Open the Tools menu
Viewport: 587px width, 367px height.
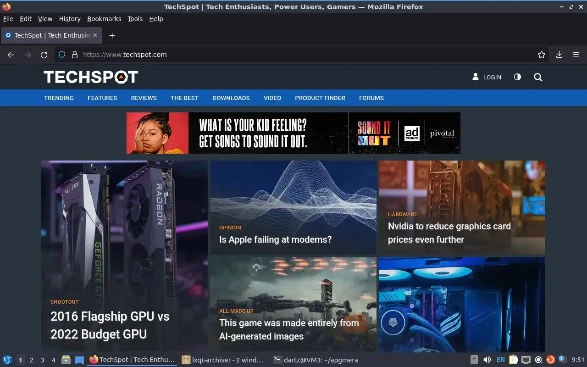pos(135,19)
